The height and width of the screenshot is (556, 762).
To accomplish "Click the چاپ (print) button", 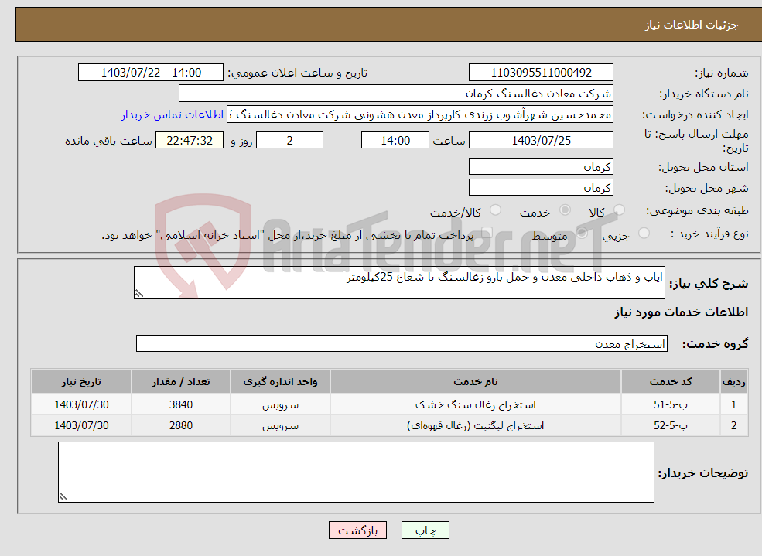I will click(x=425, y=530).
